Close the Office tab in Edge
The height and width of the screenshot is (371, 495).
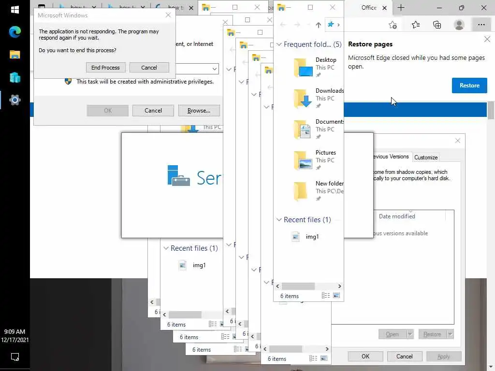(384, 8)
